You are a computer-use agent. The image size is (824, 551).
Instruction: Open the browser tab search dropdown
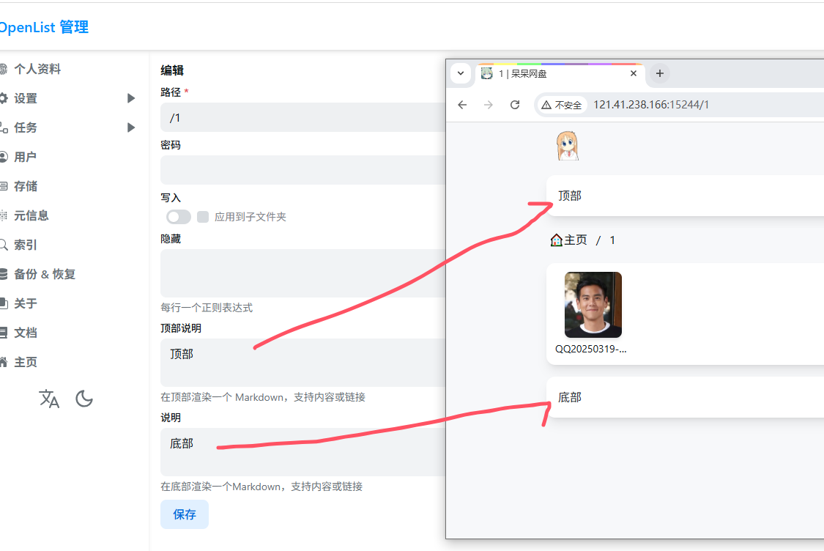[460, 73]
